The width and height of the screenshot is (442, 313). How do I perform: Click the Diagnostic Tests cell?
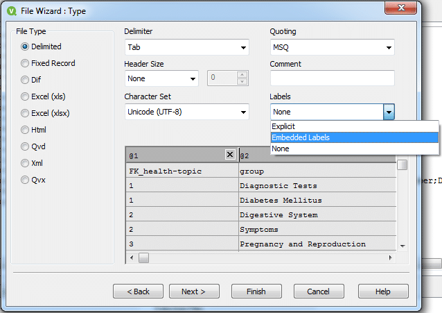tap(318, 185)
